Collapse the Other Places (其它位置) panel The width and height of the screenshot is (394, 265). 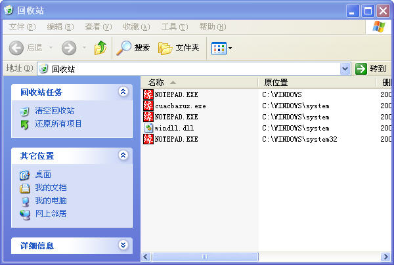123,155
